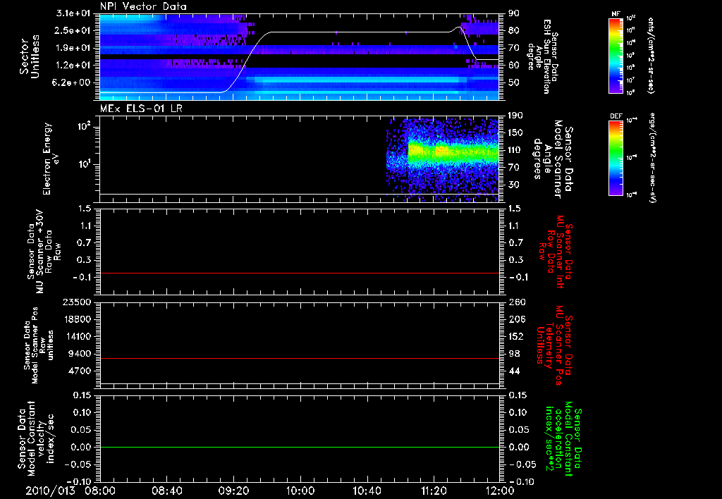Viewport: 722px width, 499px height.
Task: Click the bright electron energy spectrogram band
Action: [453, 153]
